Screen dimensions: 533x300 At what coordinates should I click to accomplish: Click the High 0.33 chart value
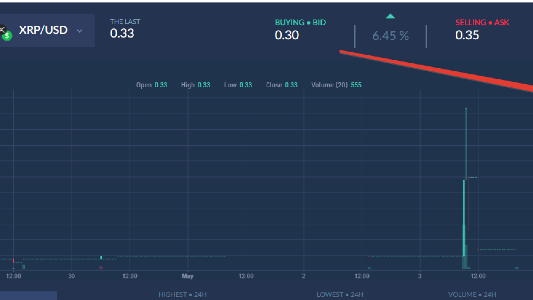(x=196, y=85)
